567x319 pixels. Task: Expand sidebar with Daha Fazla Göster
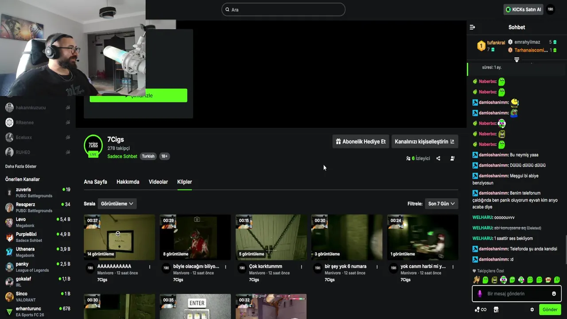point(21,167)
